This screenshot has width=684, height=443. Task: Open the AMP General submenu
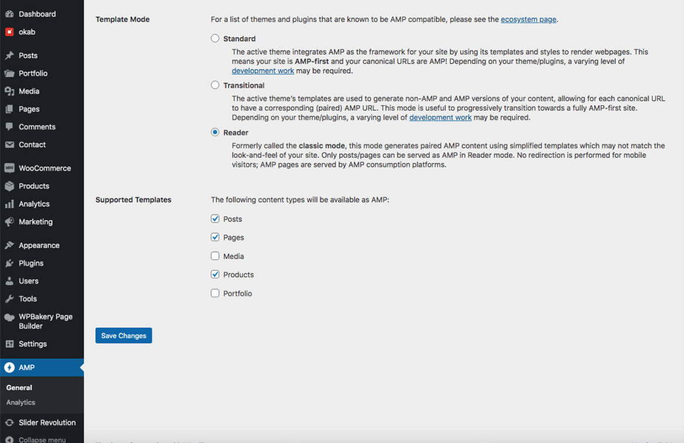tap(19, 387)
